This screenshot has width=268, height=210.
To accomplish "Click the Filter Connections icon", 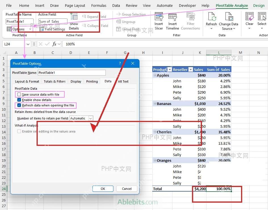I will (191, 16).
